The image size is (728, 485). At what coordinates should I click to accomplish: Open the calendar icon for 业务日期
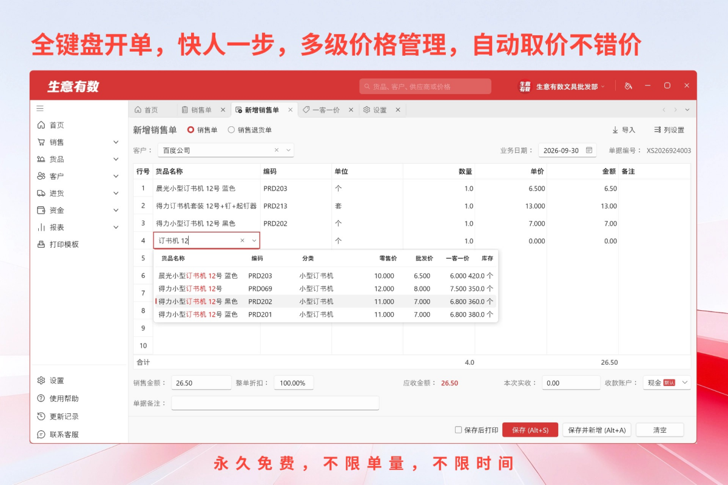click(x=589, y=151)
